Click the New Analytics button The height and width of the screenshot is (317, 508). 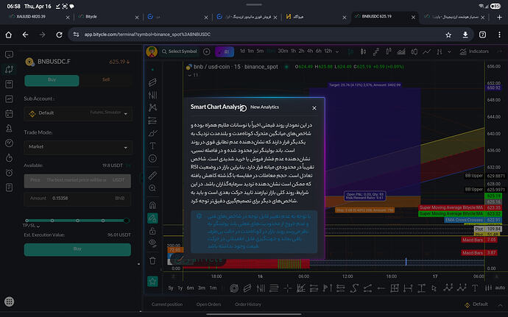tap(264, 107)
